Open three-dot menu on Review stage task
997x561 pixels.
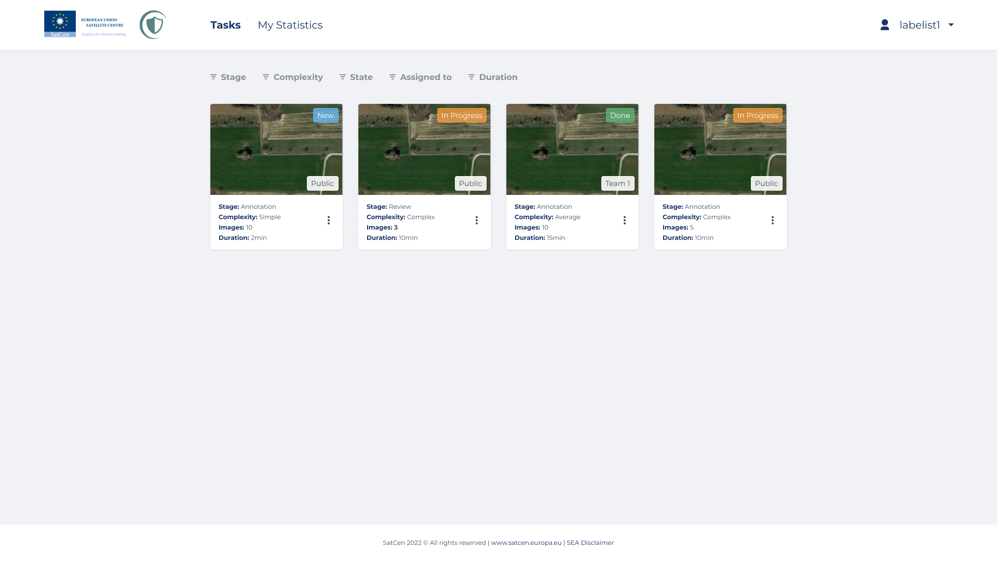pyautogui.click(x=477, y=220)
